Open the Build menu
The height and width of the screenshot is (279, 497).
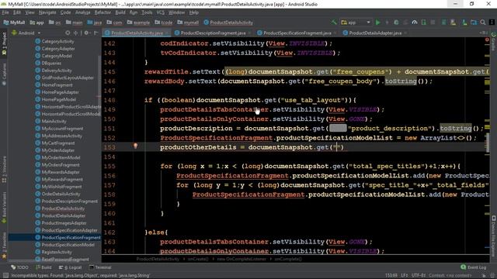point(120,12)
